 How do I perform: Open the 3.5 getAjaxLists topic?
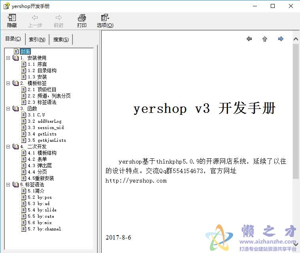click(47, 140)
